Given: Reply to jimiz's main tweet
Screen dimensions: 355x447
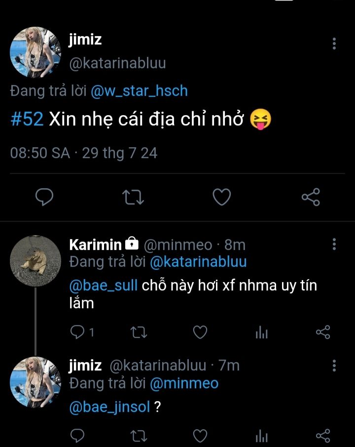Looking at the screenshot, I should (45, 198).
